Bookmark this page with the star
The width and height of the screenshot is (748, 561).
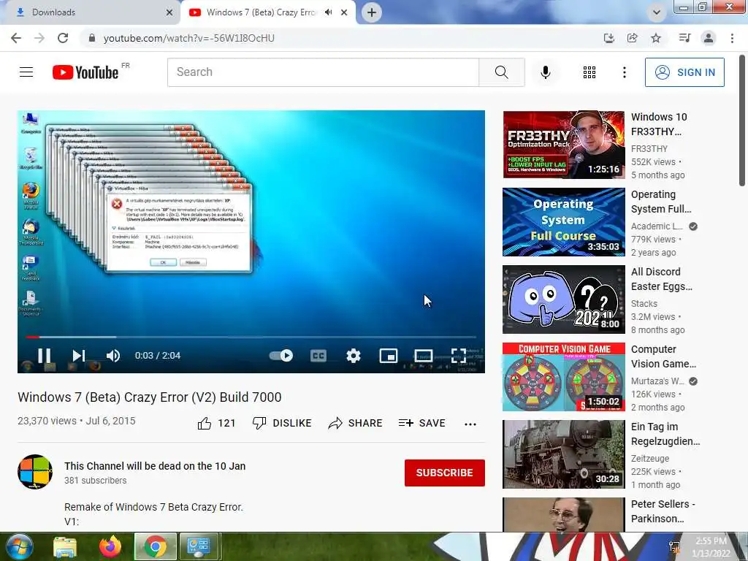pos(656,38)
